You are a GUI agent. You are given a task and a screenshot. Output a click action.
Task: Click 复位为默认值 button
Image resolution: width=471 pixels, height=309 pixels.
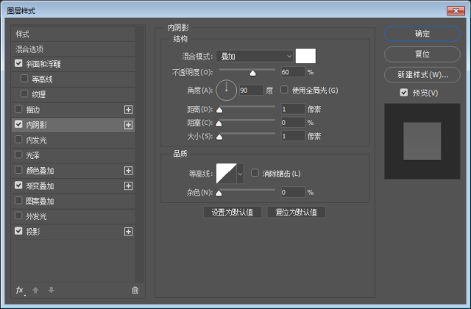coord(296,213)
